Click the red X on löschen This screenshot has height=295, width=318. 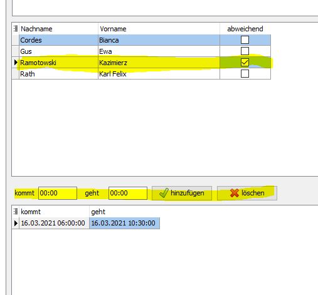pyautogui.click(x=234, y=193)
